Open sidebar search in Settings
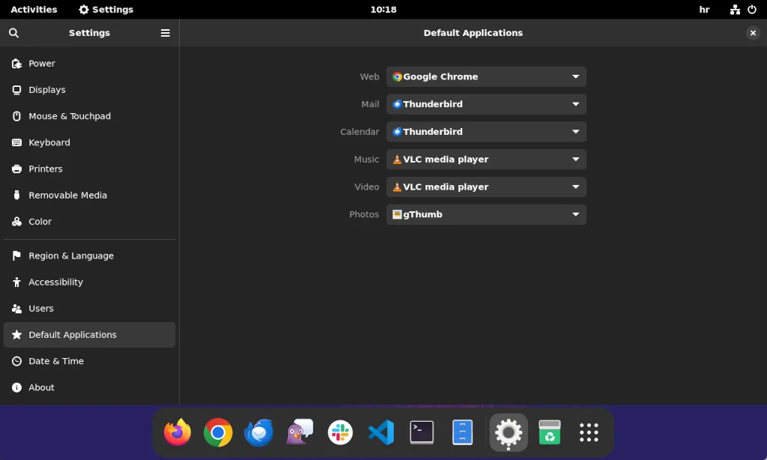This screenshot has height=460, width=767. tap(13, 33)
